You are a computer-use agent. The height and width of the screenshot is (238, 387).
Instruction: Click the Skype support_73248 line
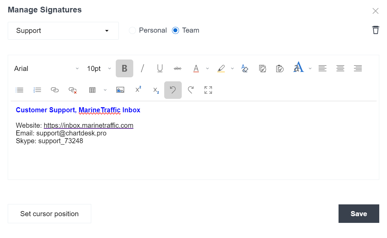pos(49,141)
